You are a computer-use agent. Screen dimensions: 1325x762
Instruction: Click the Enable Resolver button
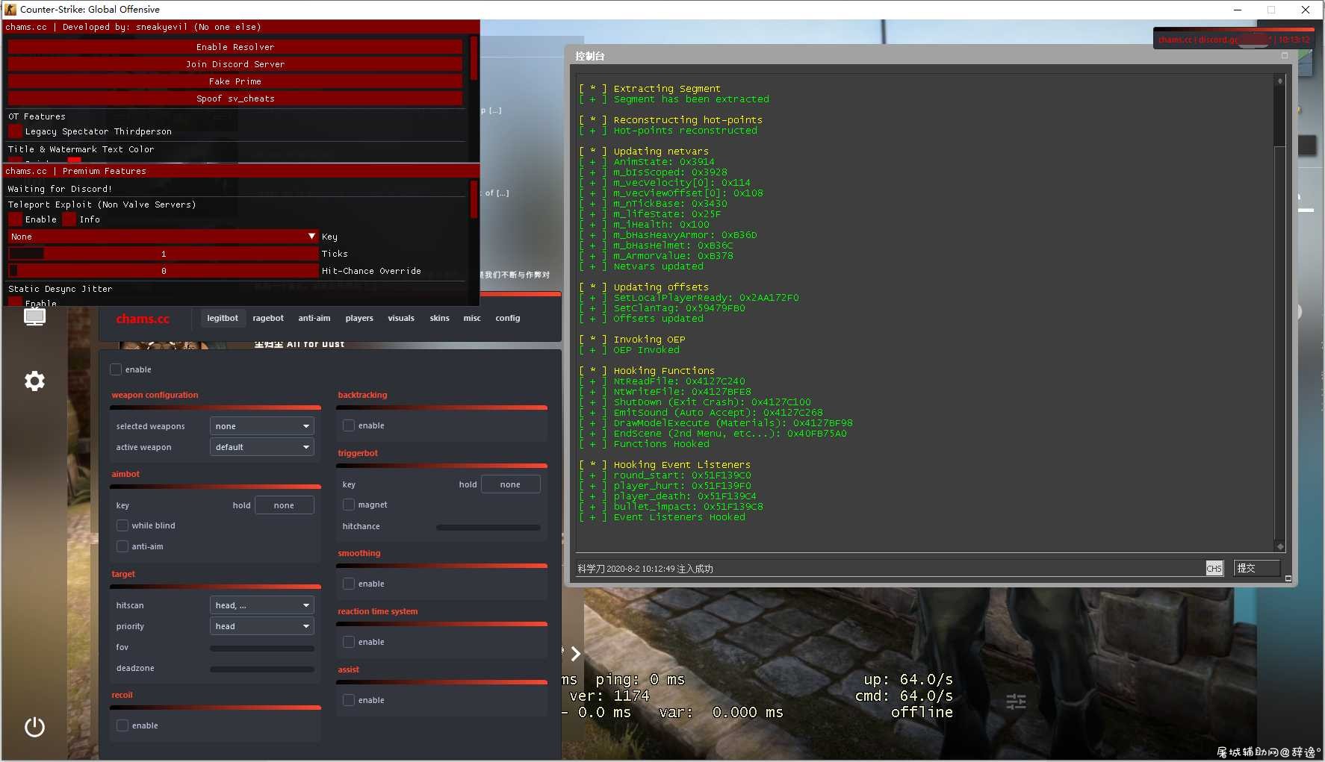[235, 47]
